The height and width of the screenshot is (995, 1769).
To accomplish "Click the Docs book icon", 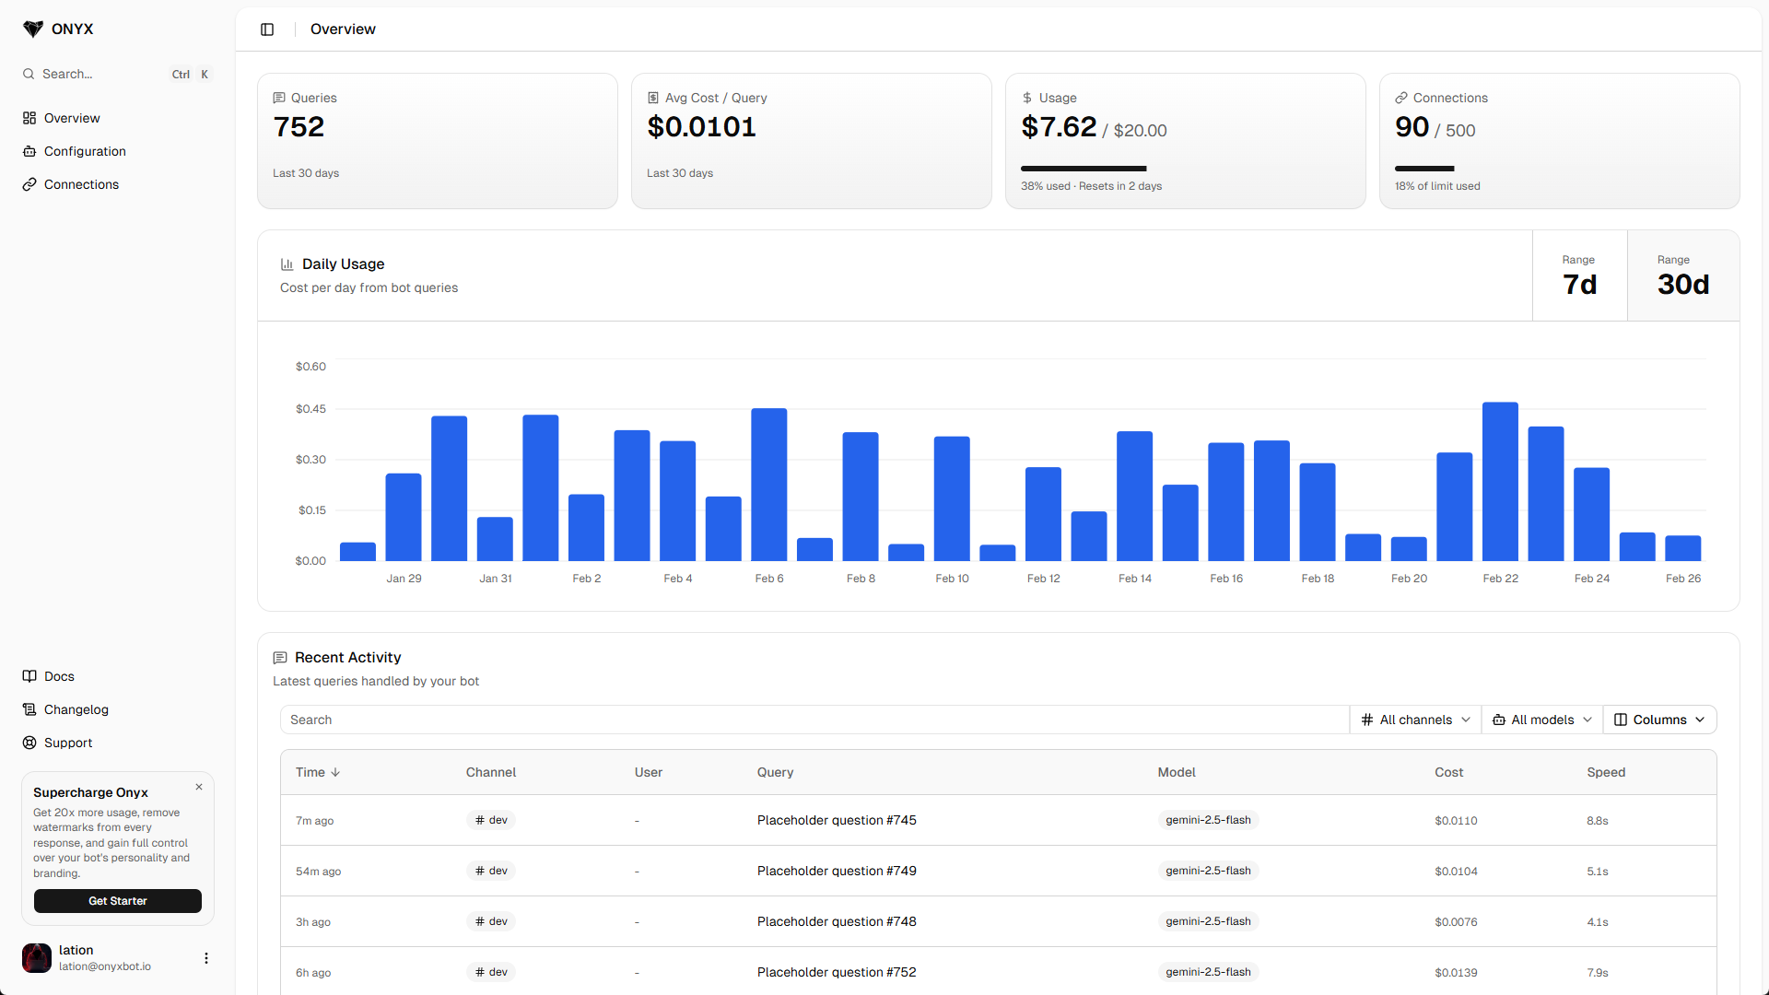I will 30,676.
